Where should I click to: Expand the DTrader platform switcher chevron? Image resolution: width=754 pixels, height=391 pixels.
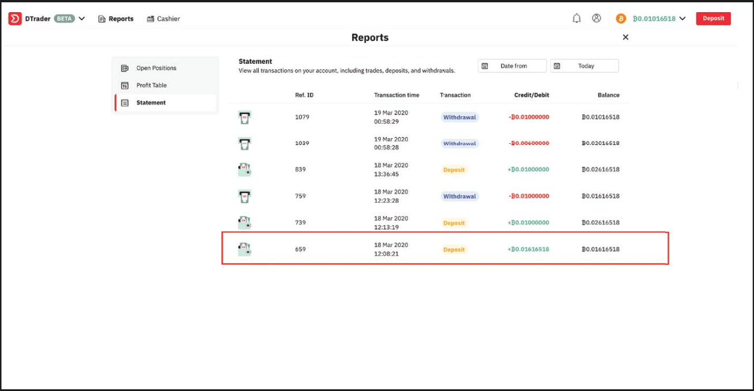click(82, 18)
